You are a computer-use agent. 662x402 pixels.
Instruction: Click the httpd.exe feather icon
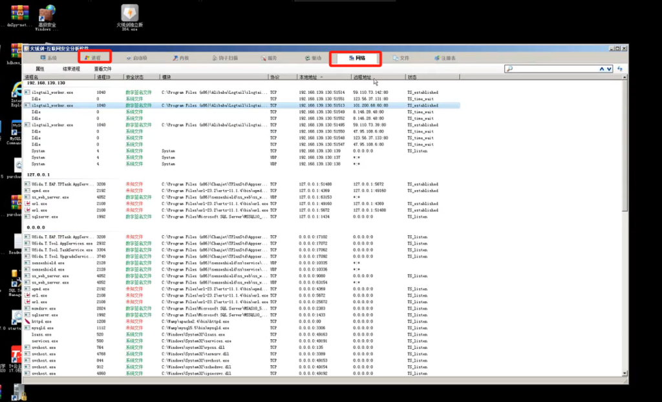pos(27,321)
